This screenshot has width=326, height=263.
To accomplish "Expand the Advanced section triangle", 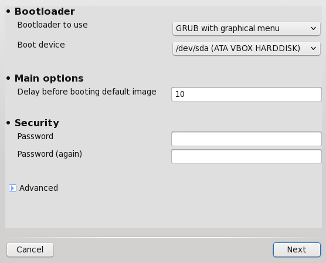I will tap(12, 188).
